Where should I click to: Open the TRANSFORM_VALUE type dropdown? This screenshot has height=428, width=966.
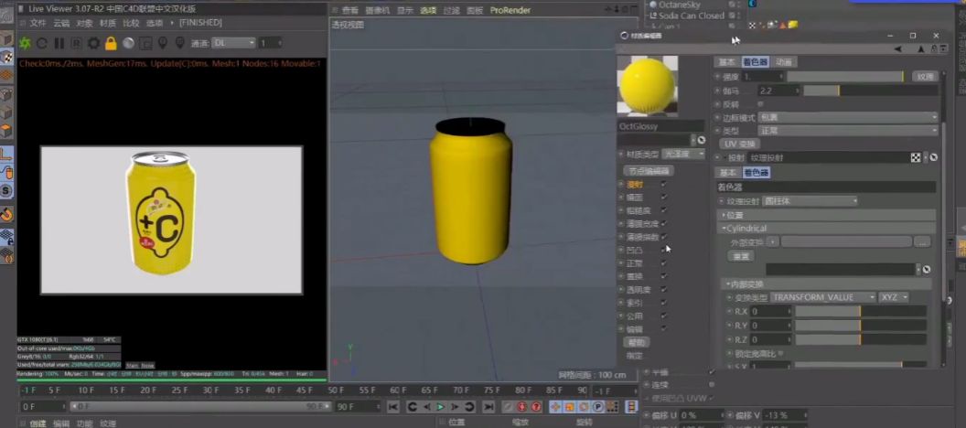[x=823, y=297]
